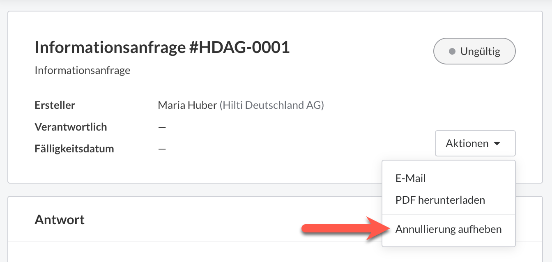Click the divider line above Annullierung aufheben

click(x=448, y=214)
